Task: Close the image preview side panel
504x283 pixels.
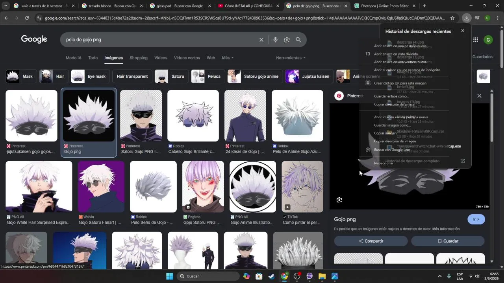Action: pyautogui.click(x=479, y=96)
